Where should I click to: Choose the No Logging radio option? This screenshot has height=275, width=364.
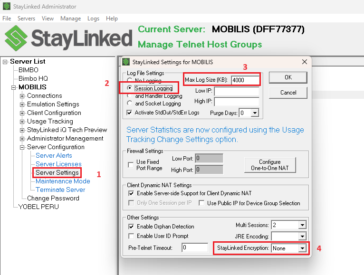click(130, 81)
